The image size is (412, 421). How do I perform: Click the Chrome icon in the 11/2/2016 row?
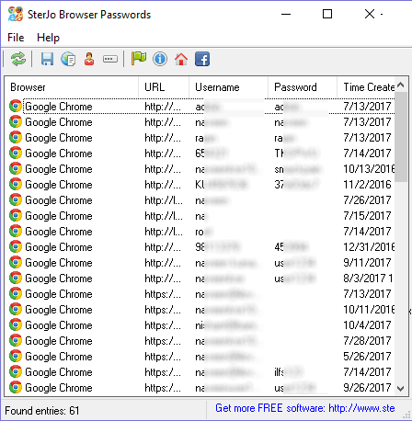coord(16,184)
